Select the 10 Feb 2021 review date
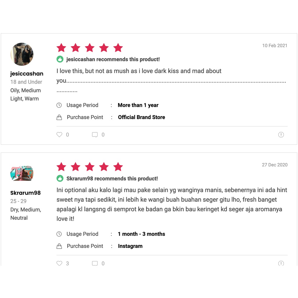298x298 pixels. tap(275, 46)
